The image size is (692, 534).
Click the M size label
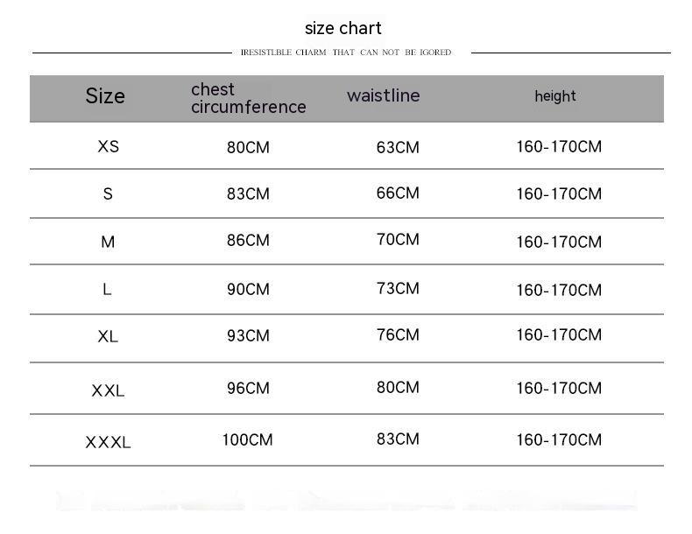coord(108,242)
